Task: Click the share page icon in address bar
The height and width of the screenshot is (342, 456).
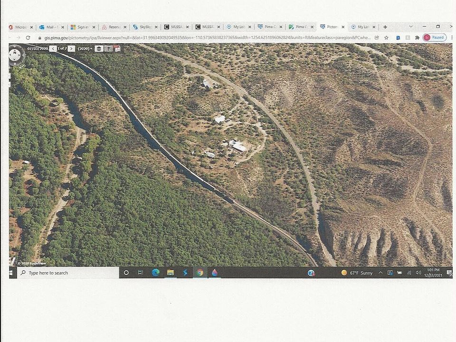Action: pos(377,38)
